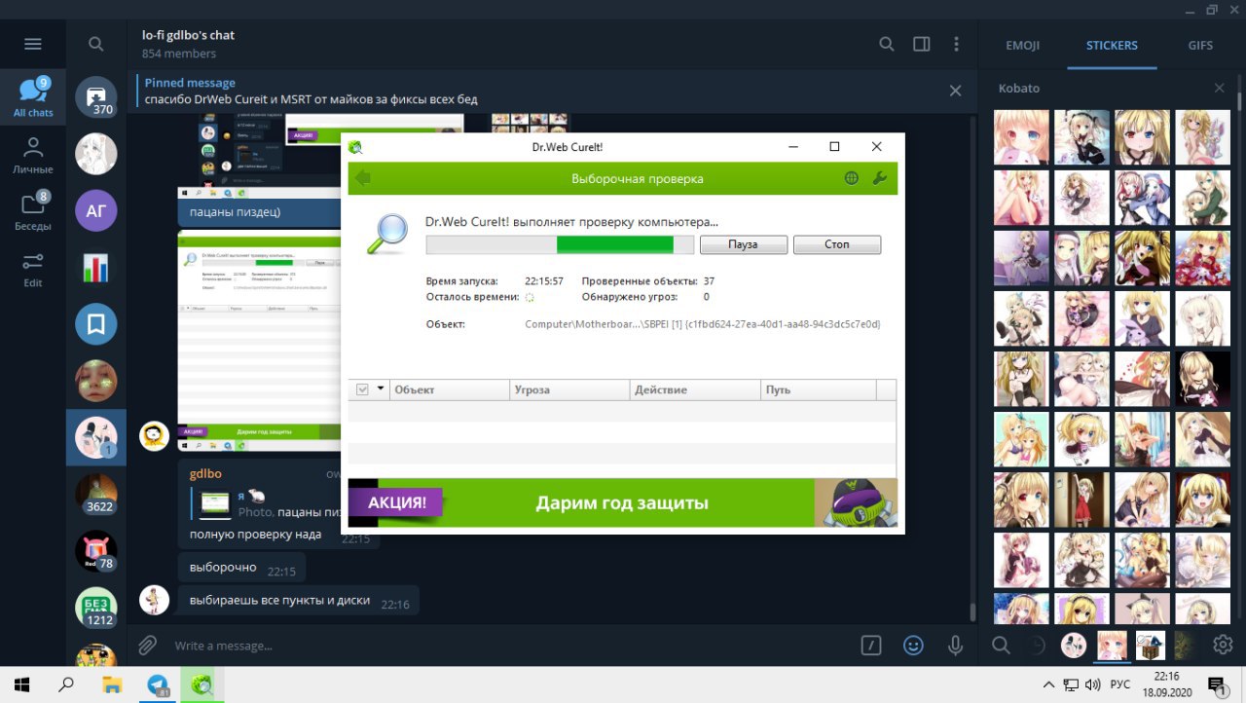
Task: Open the chat with purple АГ avatar
Action: [x=96, y=210]
